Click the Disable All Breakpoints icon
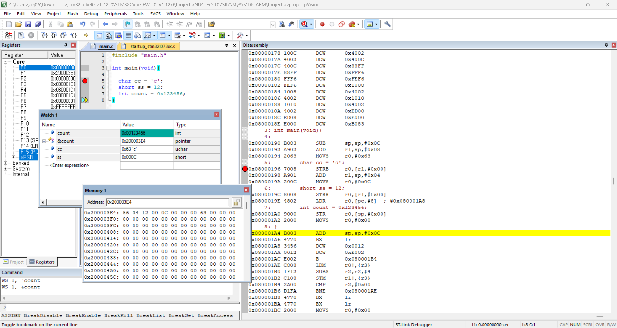This screenshot has width=617, height=328. (342, 24)
